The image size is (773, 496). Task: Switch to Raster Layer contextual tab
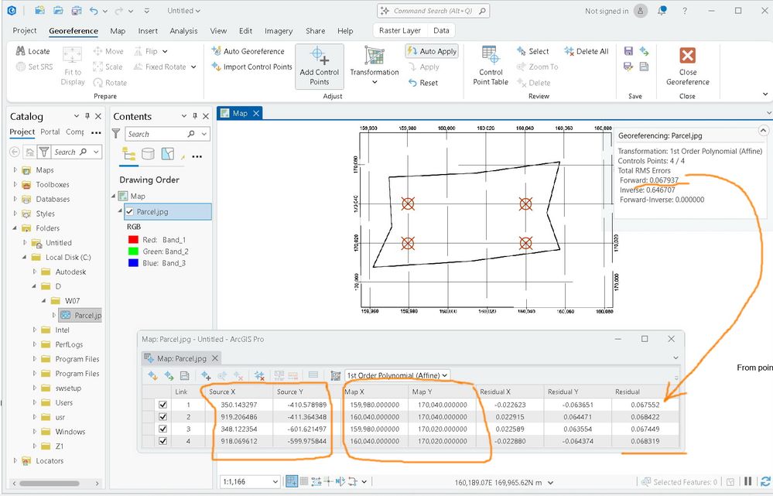point(400,31)
